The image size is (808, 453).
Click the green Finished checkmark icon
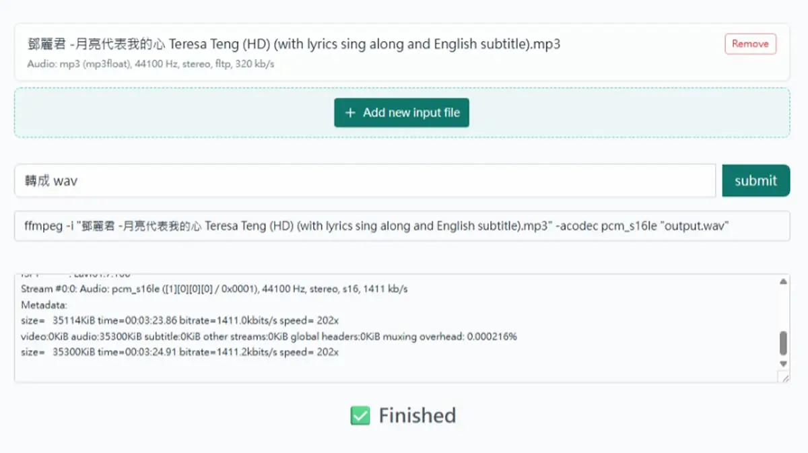[x=360, y=415]
